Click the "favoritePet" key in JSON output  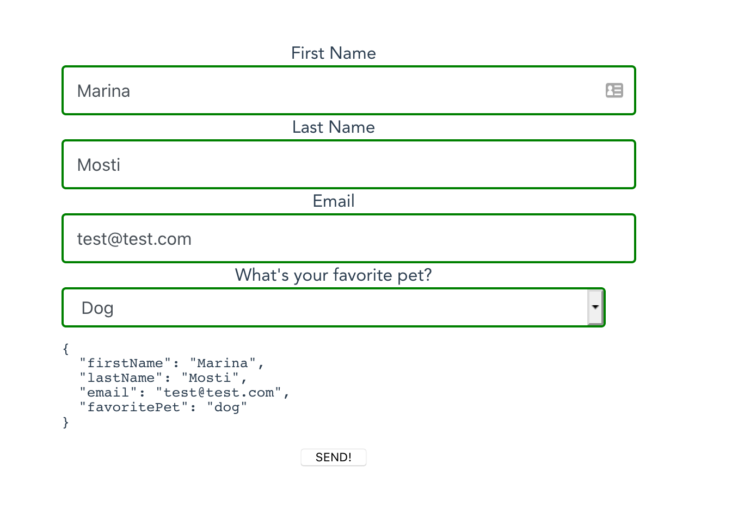133,407
